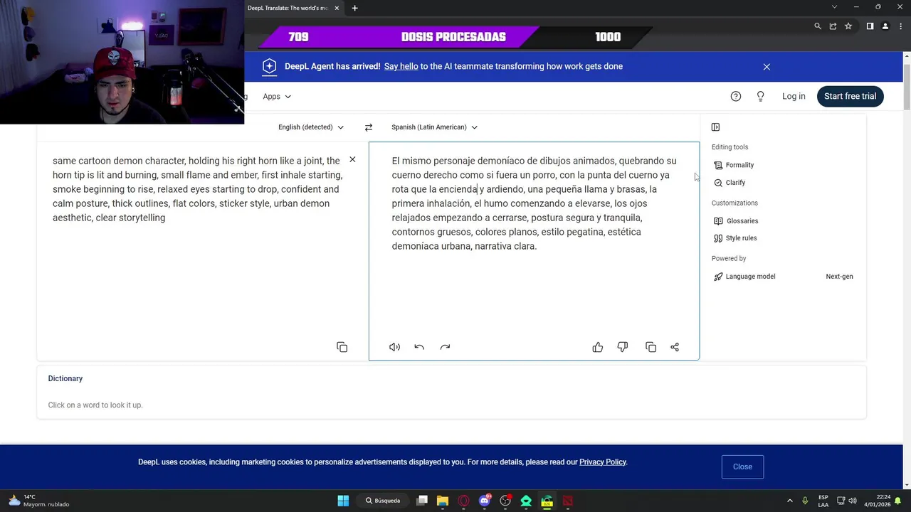The height and width of the screenshot is (512, 911).
Task: Close the DeepL Translate tab
Action: tap(337, 8)
